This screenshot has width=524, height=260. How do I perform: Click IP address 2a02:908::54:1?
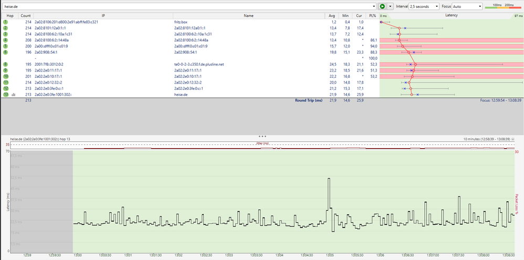click(46, 52)
